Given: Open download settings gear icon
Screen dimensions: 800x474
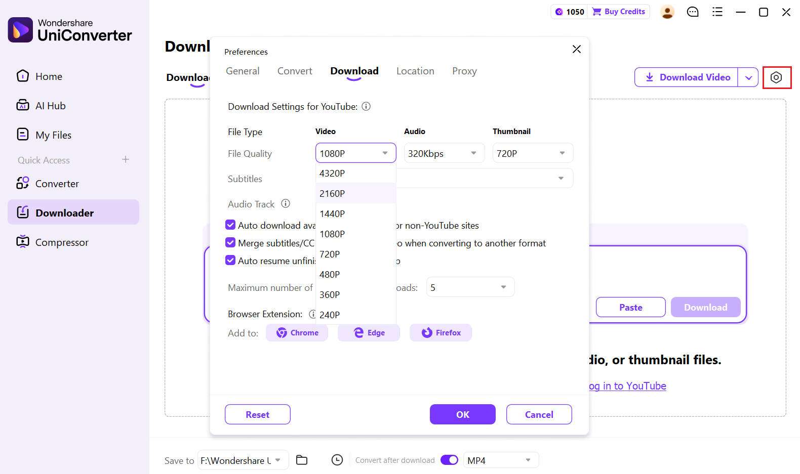Looking at the screenshot, I should point(776,77).
